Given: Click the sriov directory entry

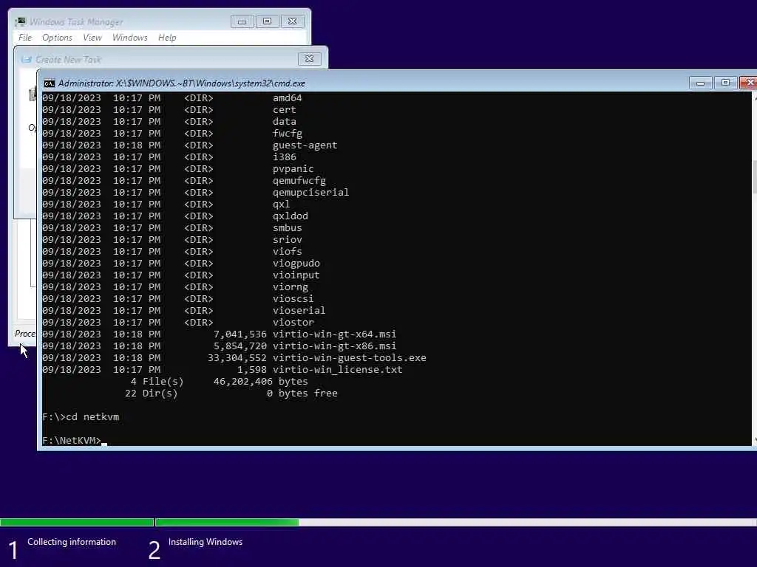Looking at the screenshot, I should click(x=288, y=240).
